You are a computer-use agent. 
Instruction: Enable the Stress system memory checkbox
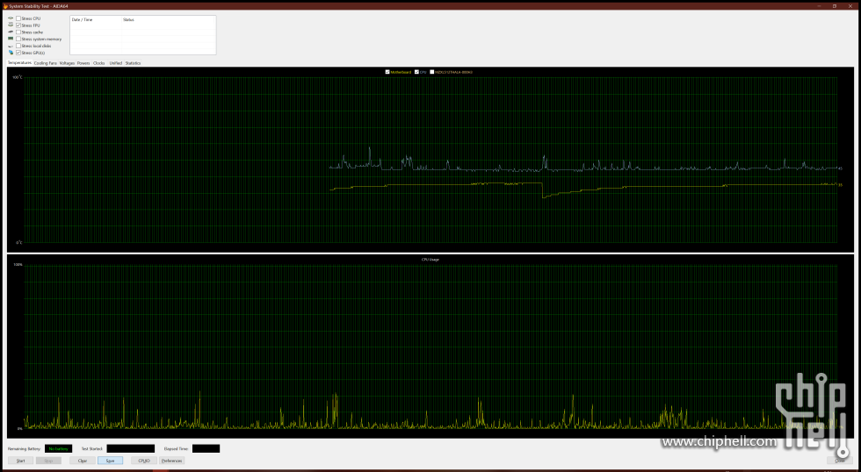click(x=18, y=39)
